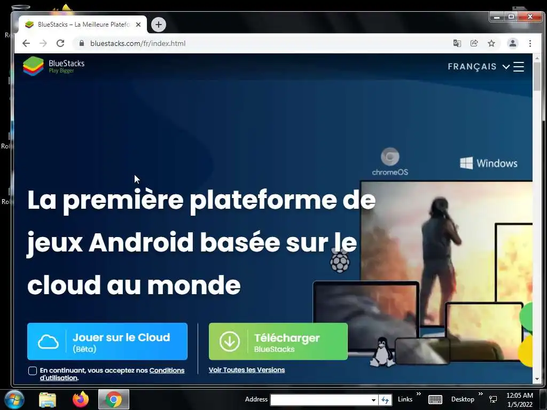The image size is (547, 410).
Task: Close the BlueStacks tab
Action: tap(138, 25)
